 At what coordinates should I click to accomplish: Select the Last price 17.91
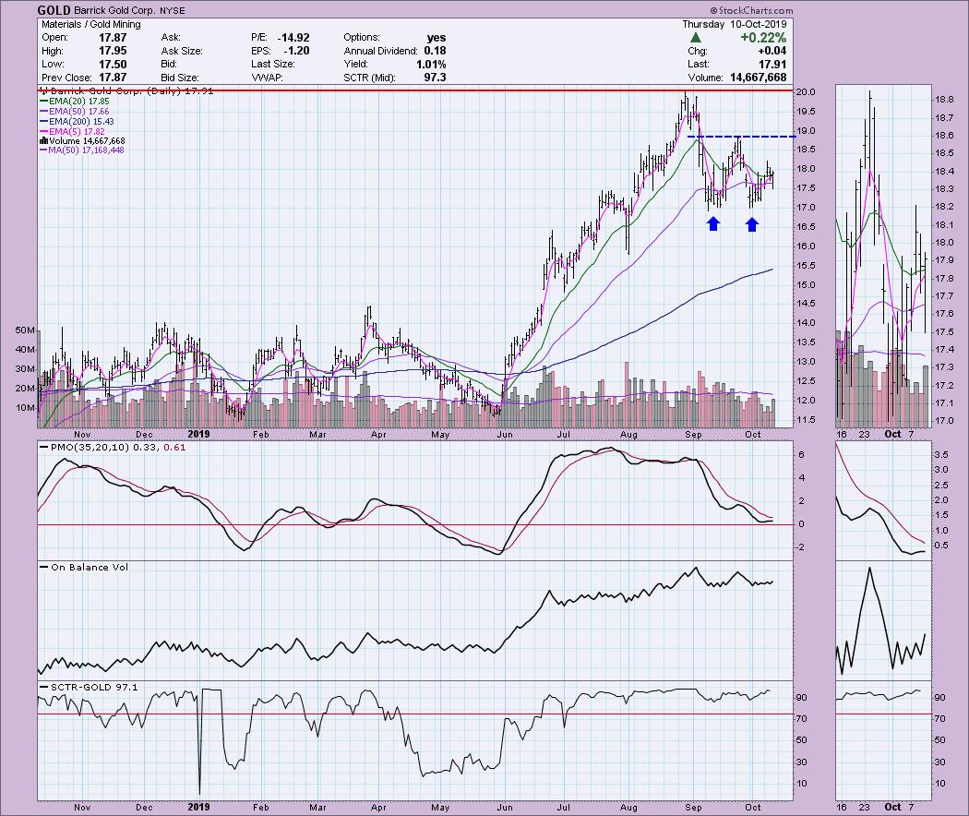[772, 65]
